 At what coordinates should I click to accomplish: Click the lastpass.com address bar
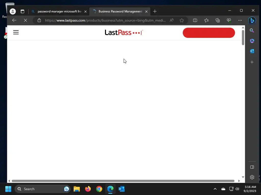[x=105, y=20]
